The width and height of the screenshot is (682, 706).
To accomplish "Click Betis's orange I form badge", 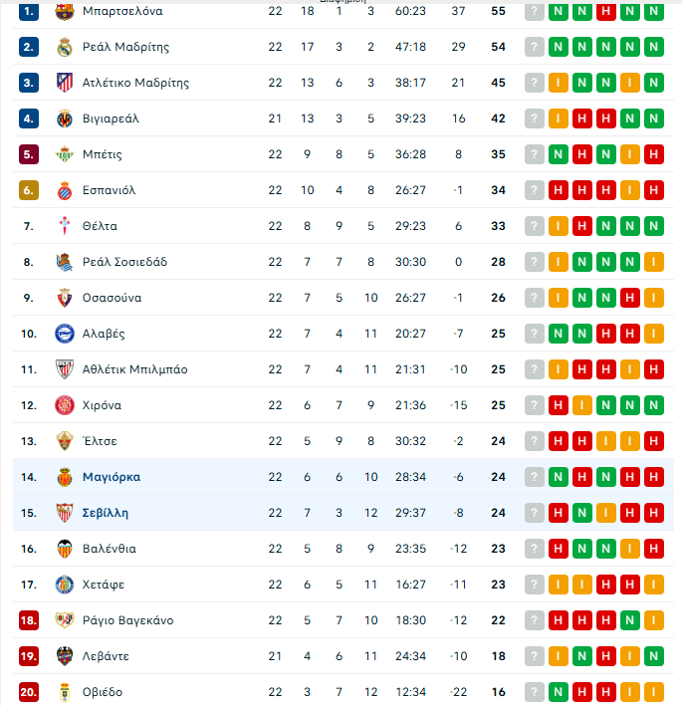I will tap(629, 154).
